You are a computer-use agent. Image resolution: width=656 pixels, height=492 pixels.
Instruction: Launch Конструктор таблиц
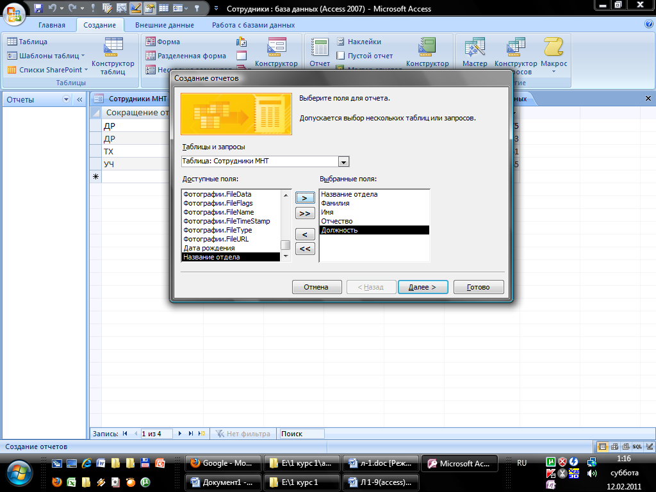click(113, 56)
